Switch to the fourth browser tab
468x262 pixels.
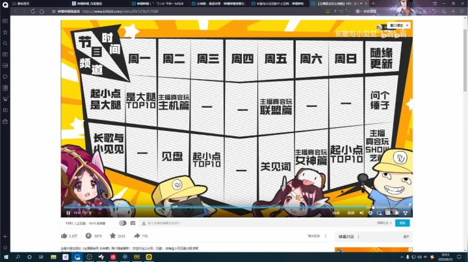[x=218, y=4]
